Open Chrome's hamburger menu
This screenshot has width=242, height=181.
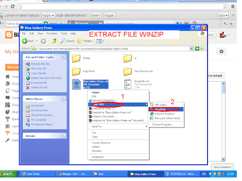[x=233, y=6]
